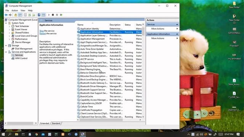Click the taskbar Search magnifier icon

click(x=10, y=134)
